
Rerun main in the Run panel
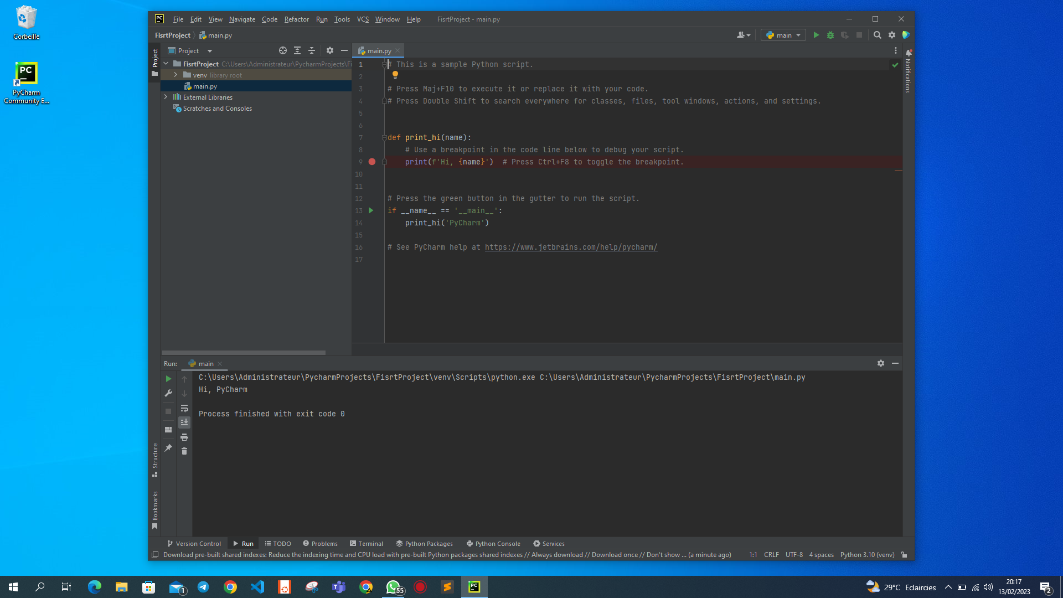click(168, 379)
